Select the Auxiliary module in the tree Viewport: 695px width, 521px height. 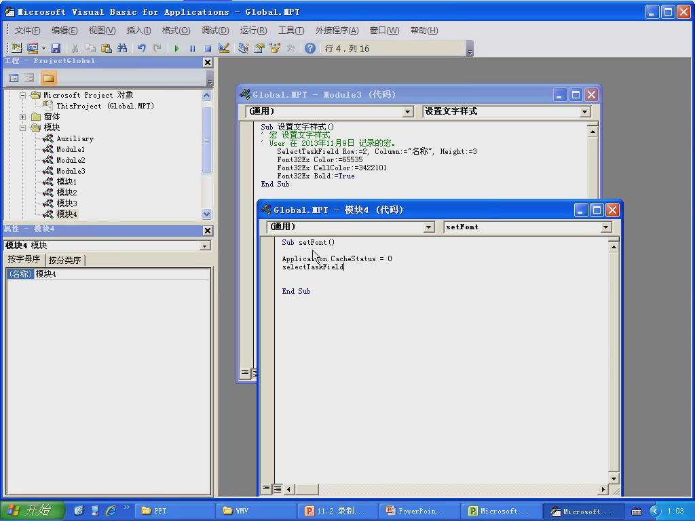(x=75, y=138)
